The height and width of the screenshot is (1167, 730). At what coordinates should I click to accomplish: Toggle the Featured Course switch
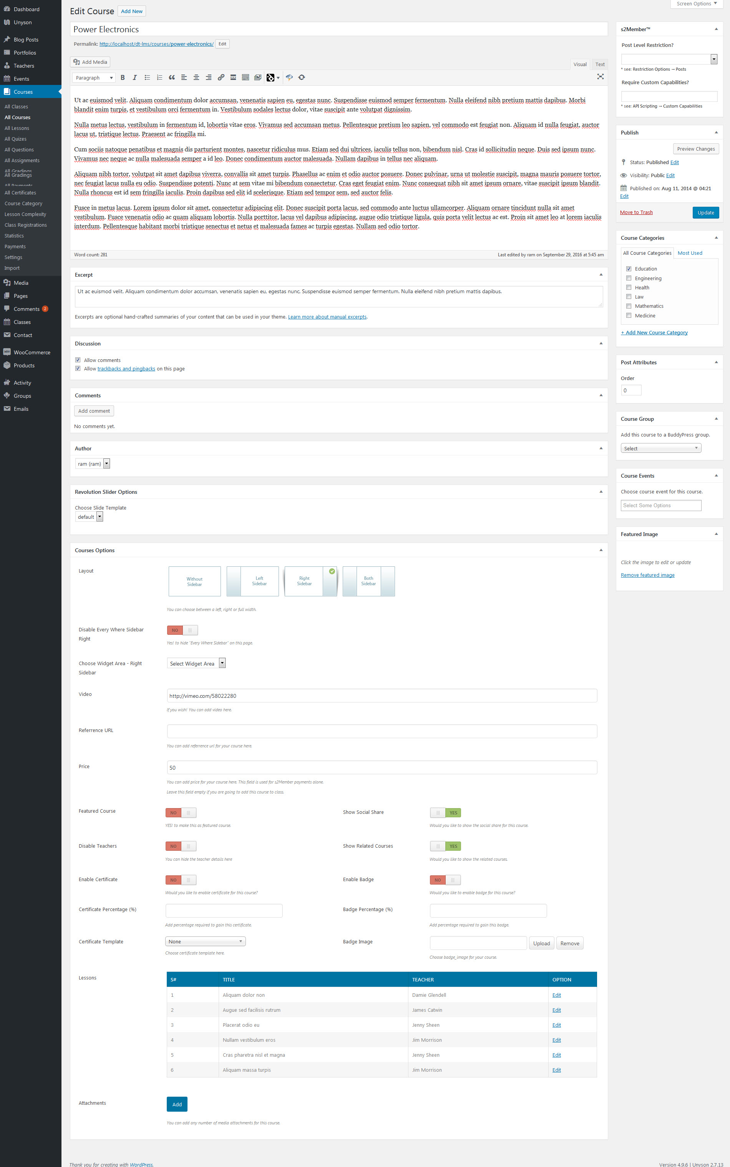[x=181, y=813]
